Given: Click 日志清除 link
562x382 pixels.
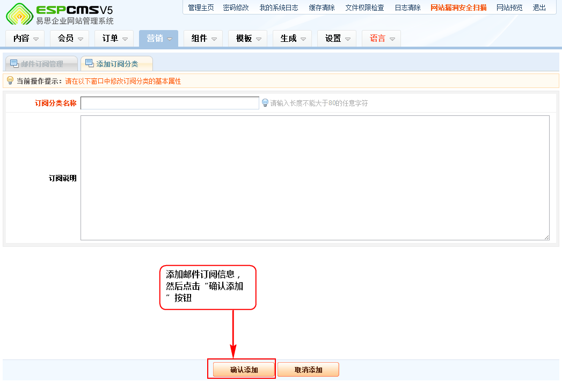Looking at the screenshot, I should 407,8.
